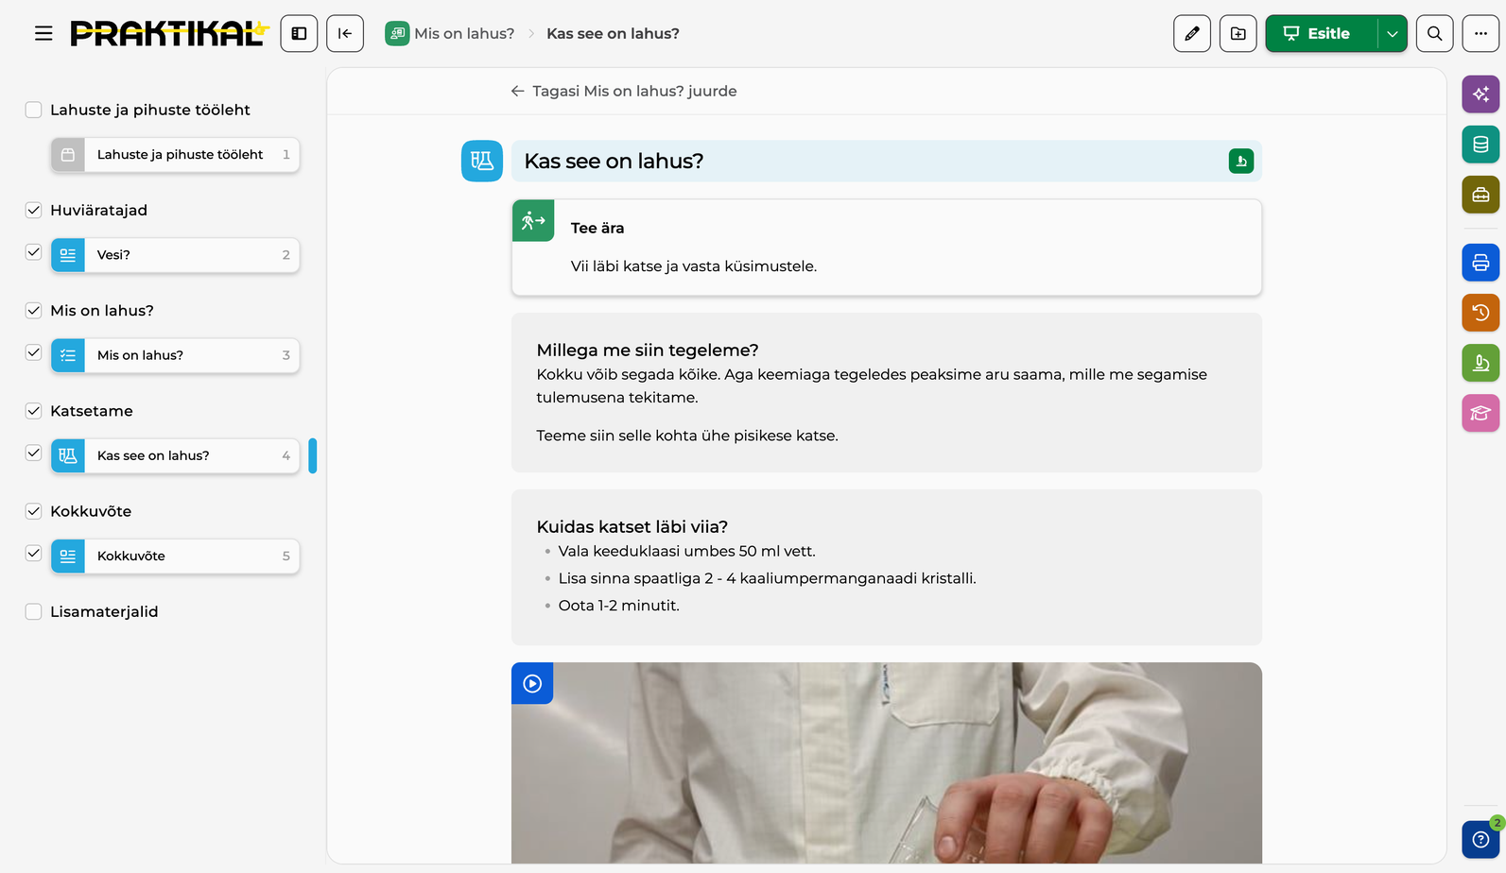Click the Esitle present button
Screen dimensions: 1506x873
tap(1322, 33)
